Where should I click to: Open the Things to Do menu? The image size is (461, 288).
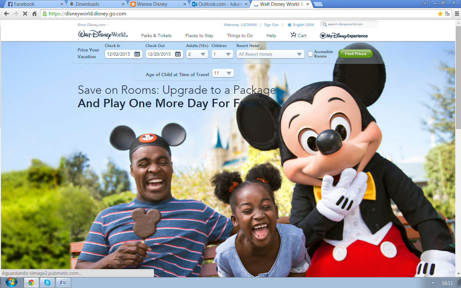pyautogui.click(x=240, y=36)
